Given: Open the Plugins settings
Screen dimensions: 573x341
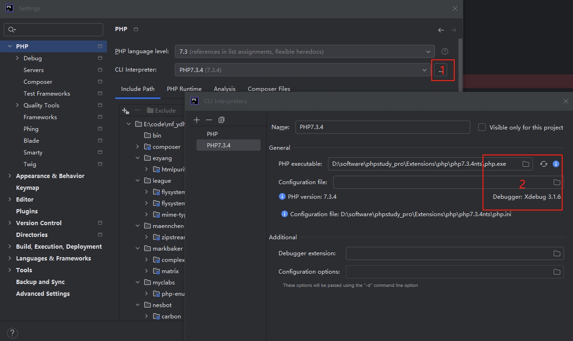Looking at the screenshot, I should (27, 211).
